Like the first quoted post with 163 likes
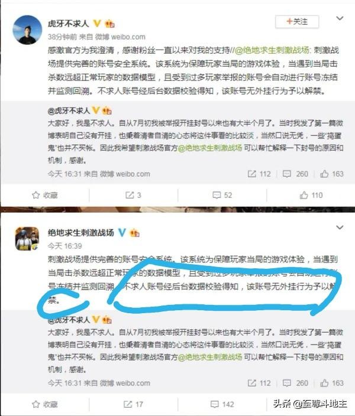This screenshot has height=416, width=355. point(331,174)
